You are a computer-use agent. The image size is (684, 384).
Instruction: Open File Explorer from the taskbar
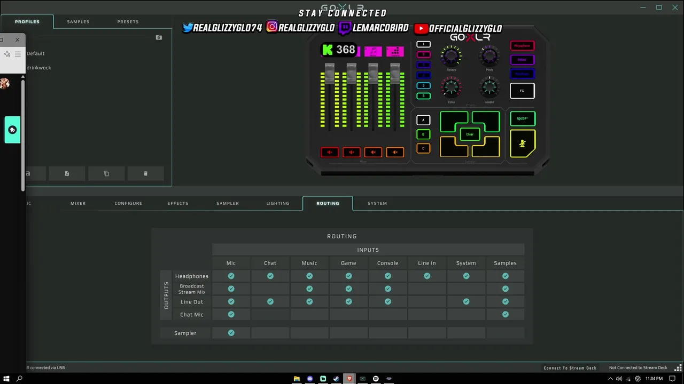[x=297, y=379]
